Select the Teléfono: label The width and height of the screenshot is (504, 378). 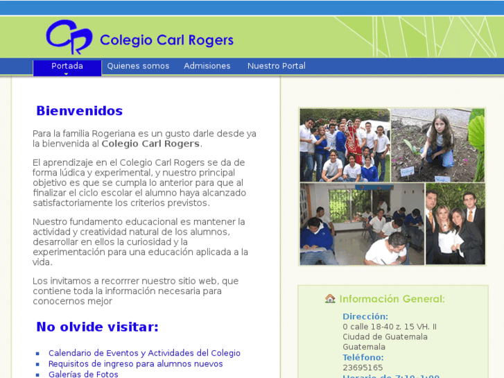[x=363, y=357]
